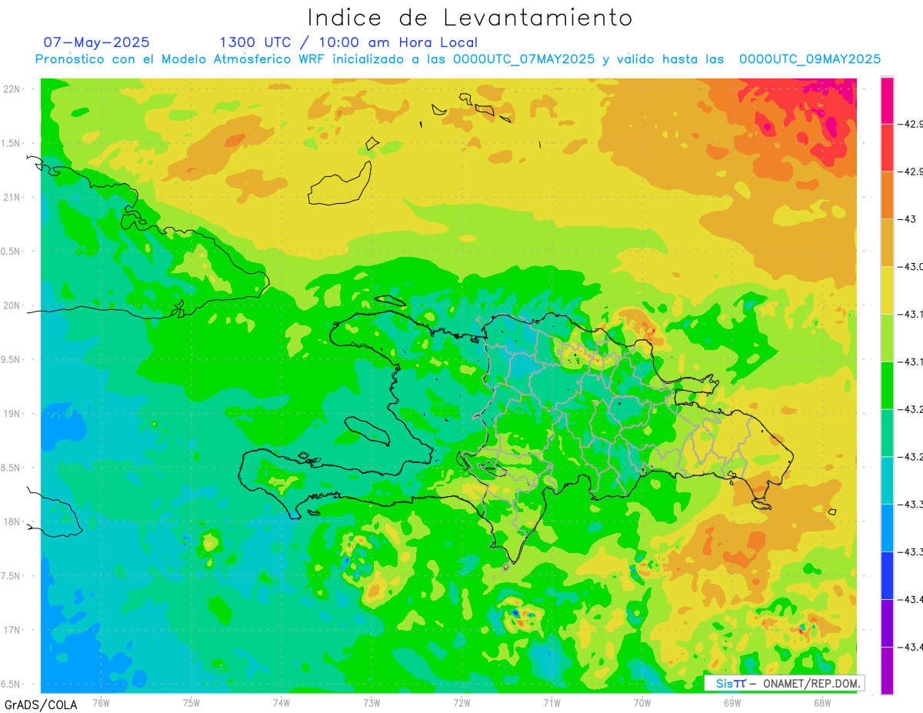Click the '68W' longitude label

[x=822, y=702]
